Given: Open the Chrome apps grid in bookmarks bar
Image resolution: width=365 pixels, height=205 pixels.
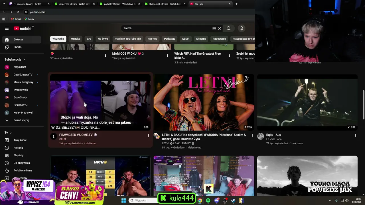Looking at the screenshot, I should click(x=4, y=19).
